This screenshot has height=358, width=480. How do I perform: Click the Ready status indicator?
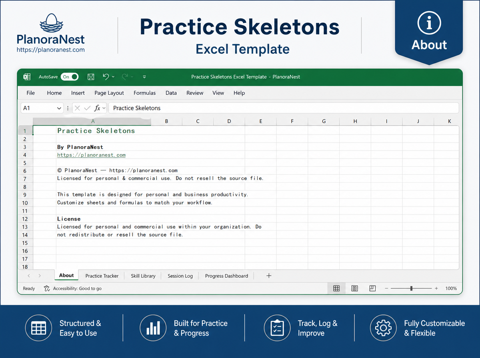tap(29, 288)
